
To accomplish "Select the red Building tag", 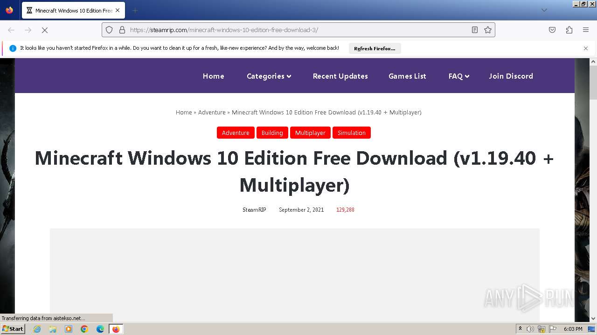I will click(272, 133).
